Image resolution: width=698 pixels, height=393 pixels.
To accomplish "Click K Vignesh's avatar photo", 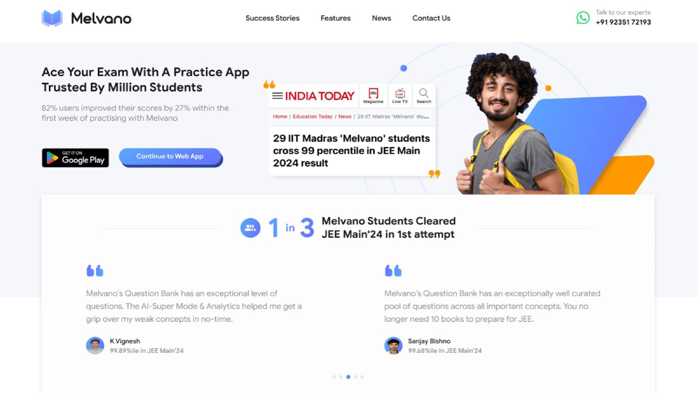I will pyautogui.click(x=95, y=345).
